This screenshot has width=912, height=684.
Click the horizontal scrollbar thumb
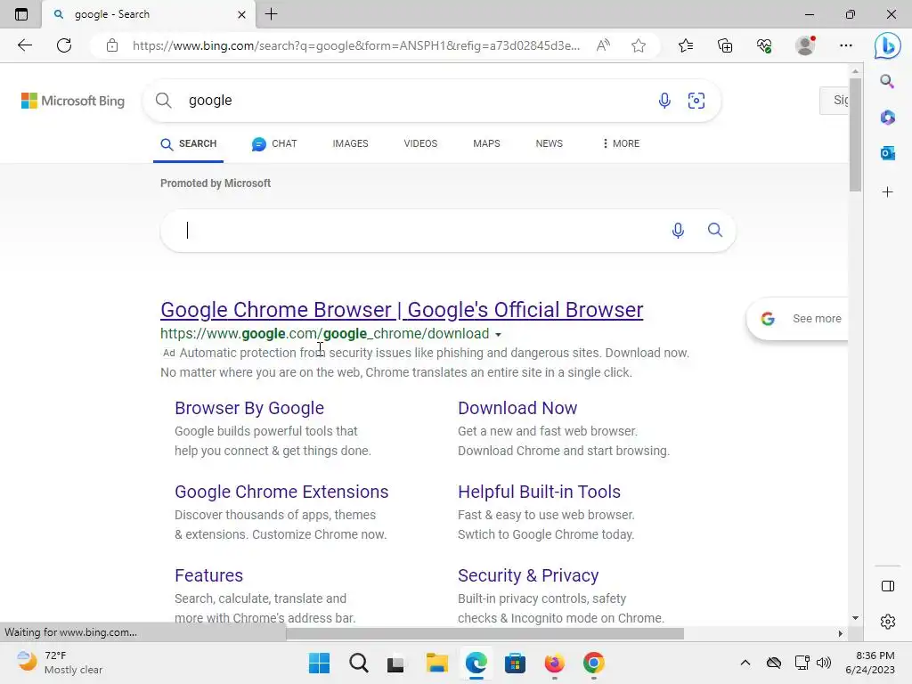485,633
